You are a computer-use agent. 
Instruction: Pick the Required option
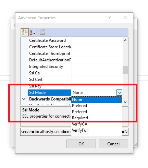click(x=97, y=118)
